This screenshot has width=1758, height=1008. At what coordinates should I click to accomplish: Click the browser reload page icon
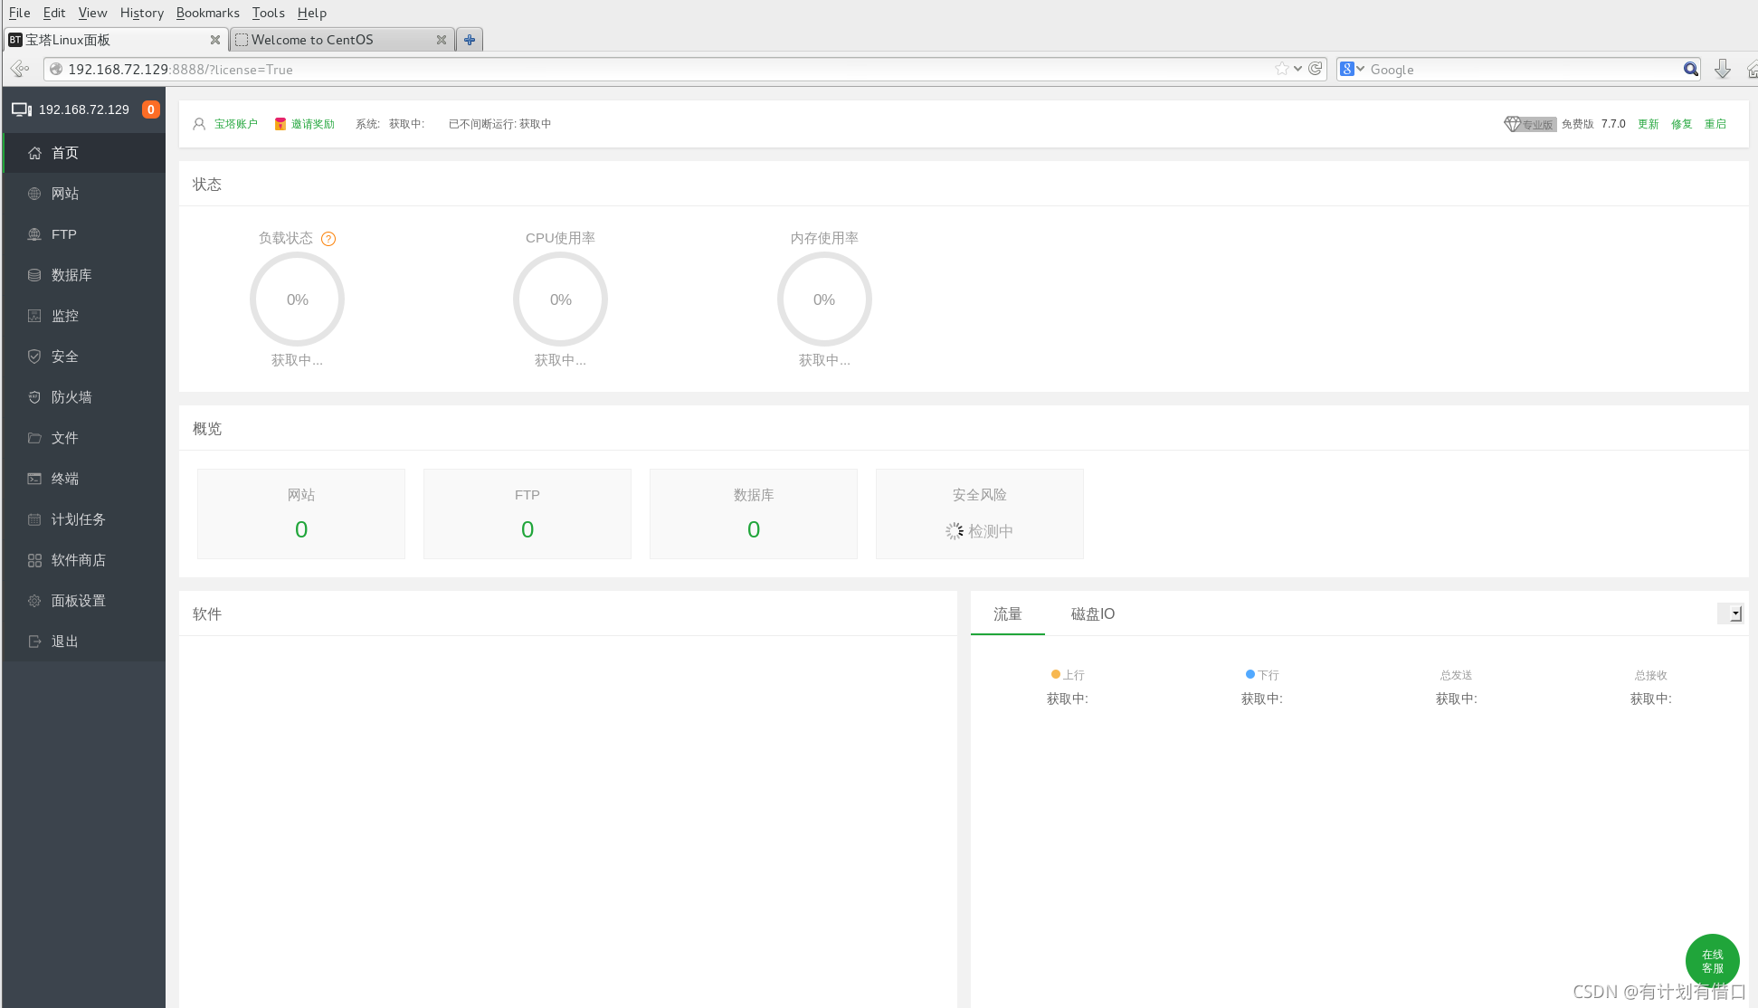(1316, 69)
